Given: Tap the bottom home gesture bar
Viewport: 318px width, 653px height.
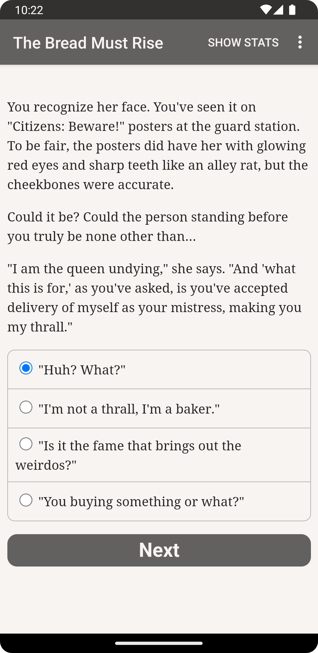Looking at the screenshot, I should click(x=159, y=643).
